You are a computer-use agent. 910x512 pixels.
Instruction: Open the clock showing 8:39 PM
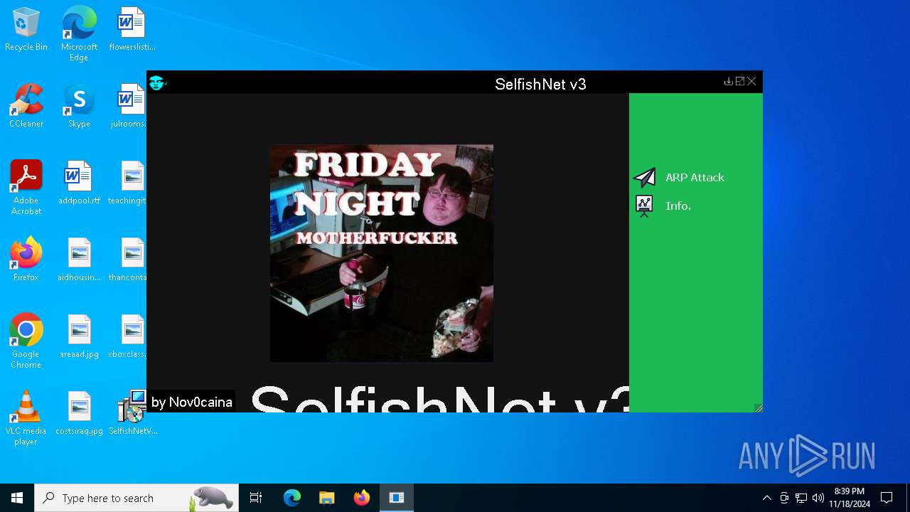coord(850,498)
